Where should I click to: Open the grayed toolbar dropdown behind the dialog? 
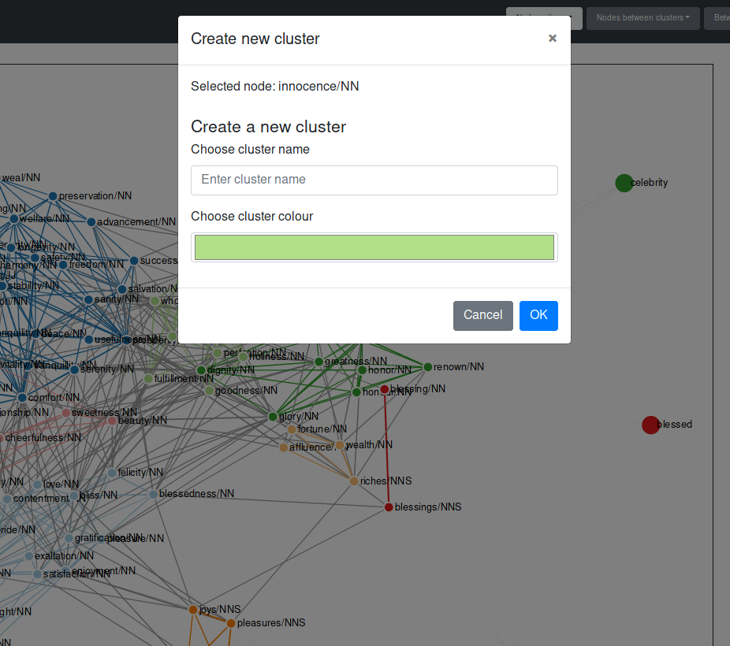[543, 17]
